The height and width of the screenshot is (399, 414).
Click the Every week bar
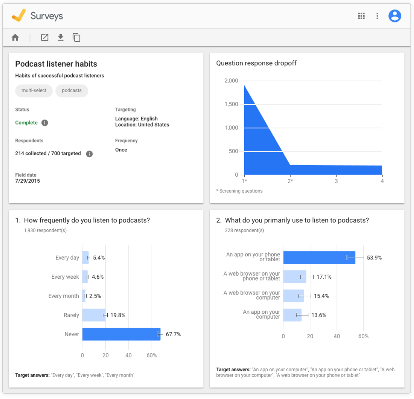click(x=85, y=277)
